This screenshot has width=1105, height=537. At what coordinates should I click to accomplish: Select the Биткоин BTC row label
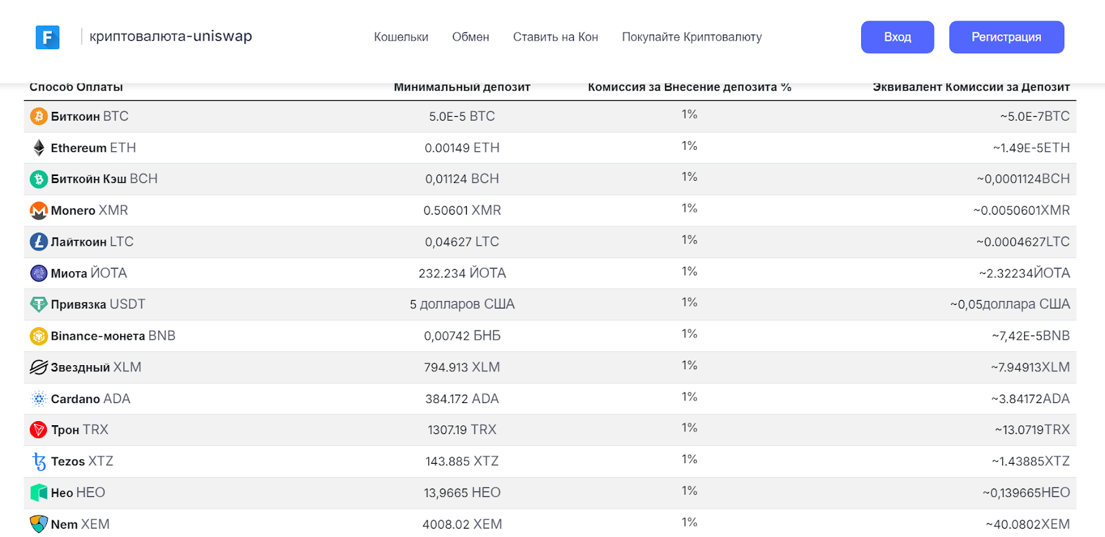pyautogui.click(x=90, y=116)
